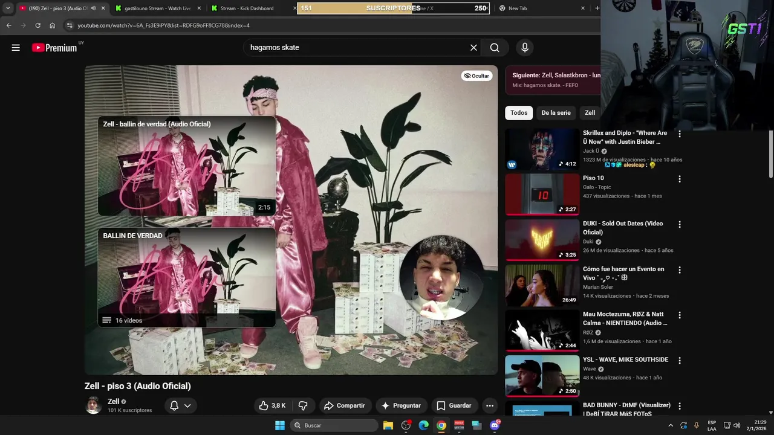This screenshot has height=435, width=774.
Task: Switch to gastilouno Stream Kick tab
Action: coord(157,8)
